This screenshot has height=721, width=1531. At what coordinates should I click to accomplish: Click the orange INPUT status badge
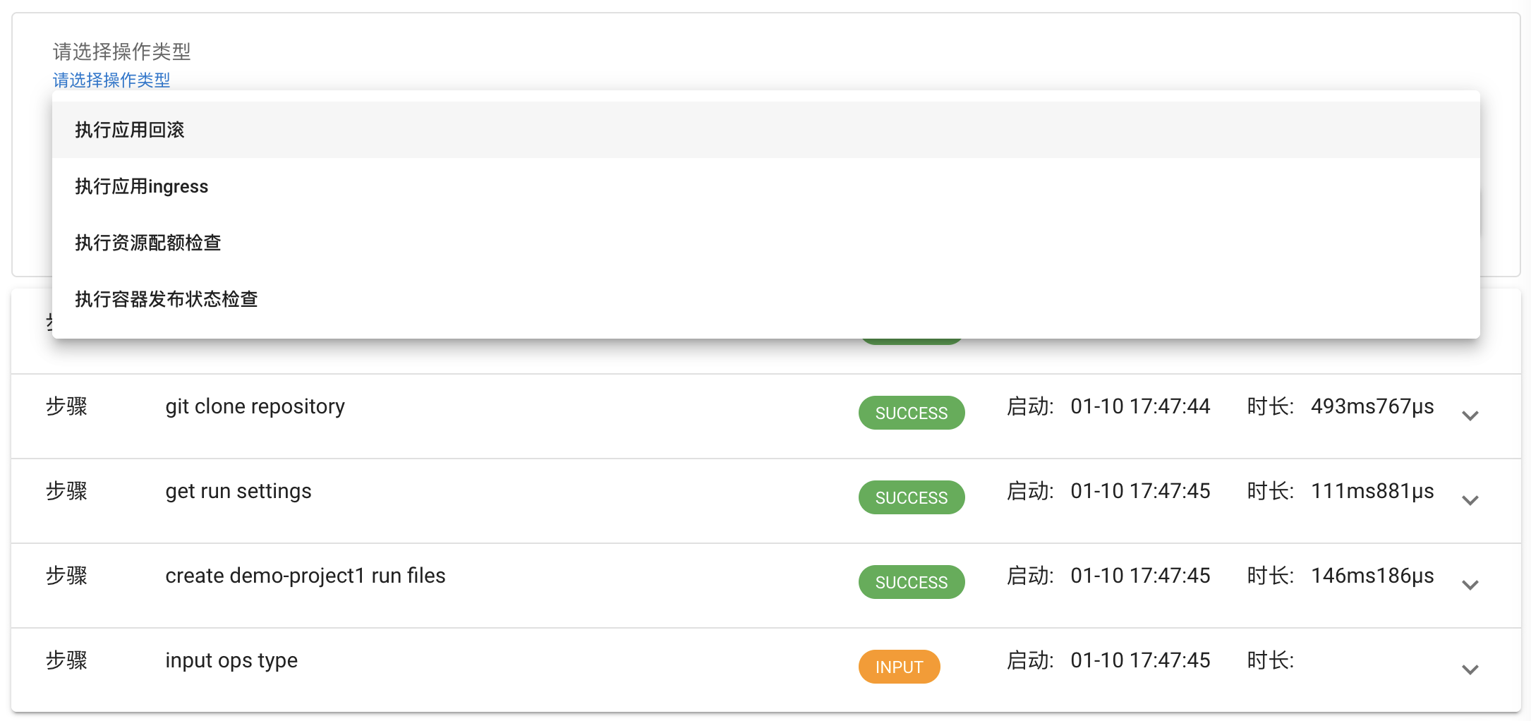(x=899, y=667)
